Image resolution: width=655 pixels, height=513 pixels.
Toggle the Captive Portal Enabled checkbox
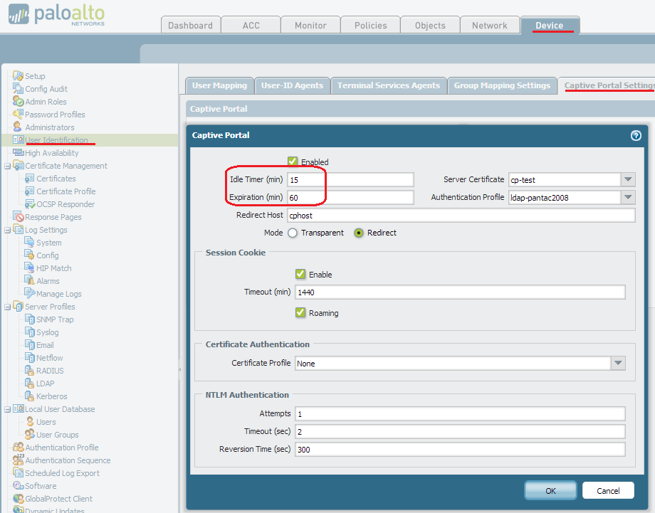[x=293, y=162]
